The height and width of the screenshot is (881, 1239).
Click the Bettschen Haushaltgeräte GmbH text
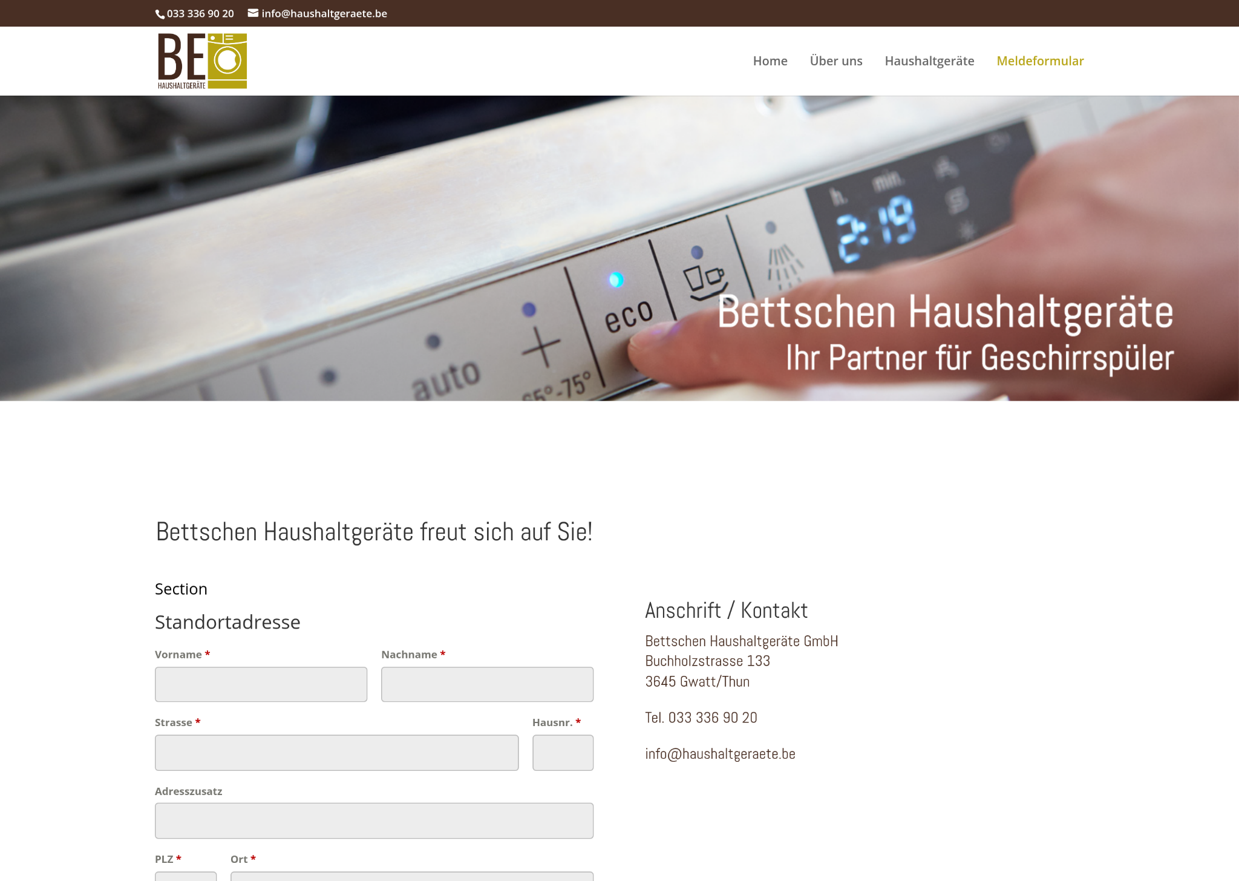[x=742, y=641]
